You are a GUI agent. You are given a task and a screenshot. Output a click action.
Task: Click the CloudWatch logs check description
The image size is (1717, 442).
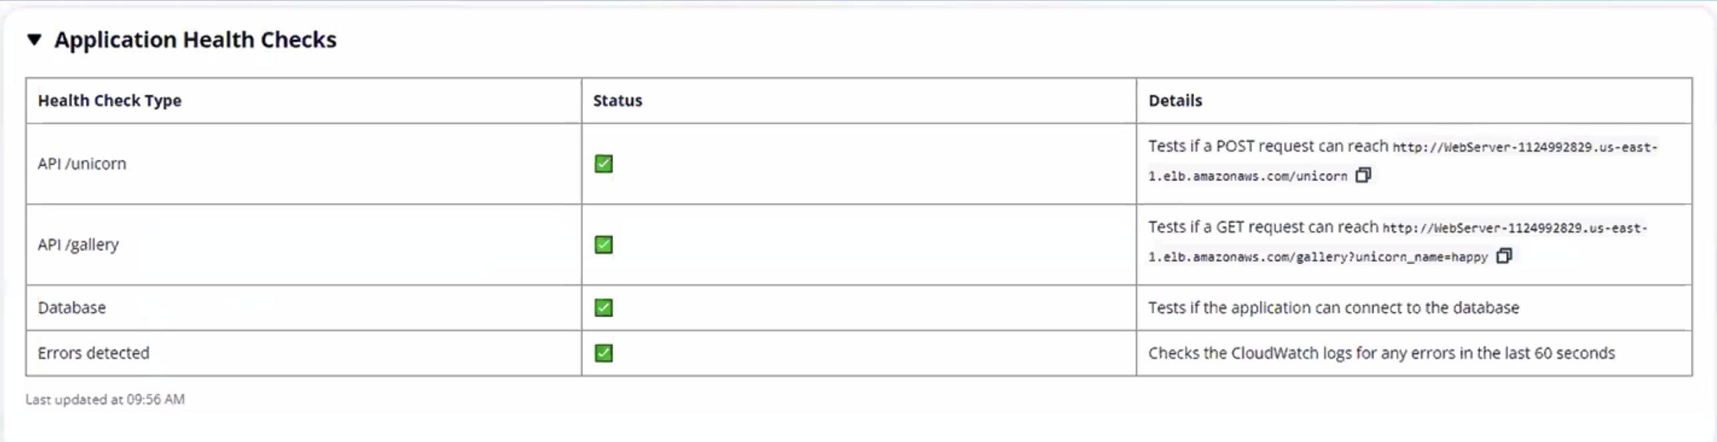1381,353
